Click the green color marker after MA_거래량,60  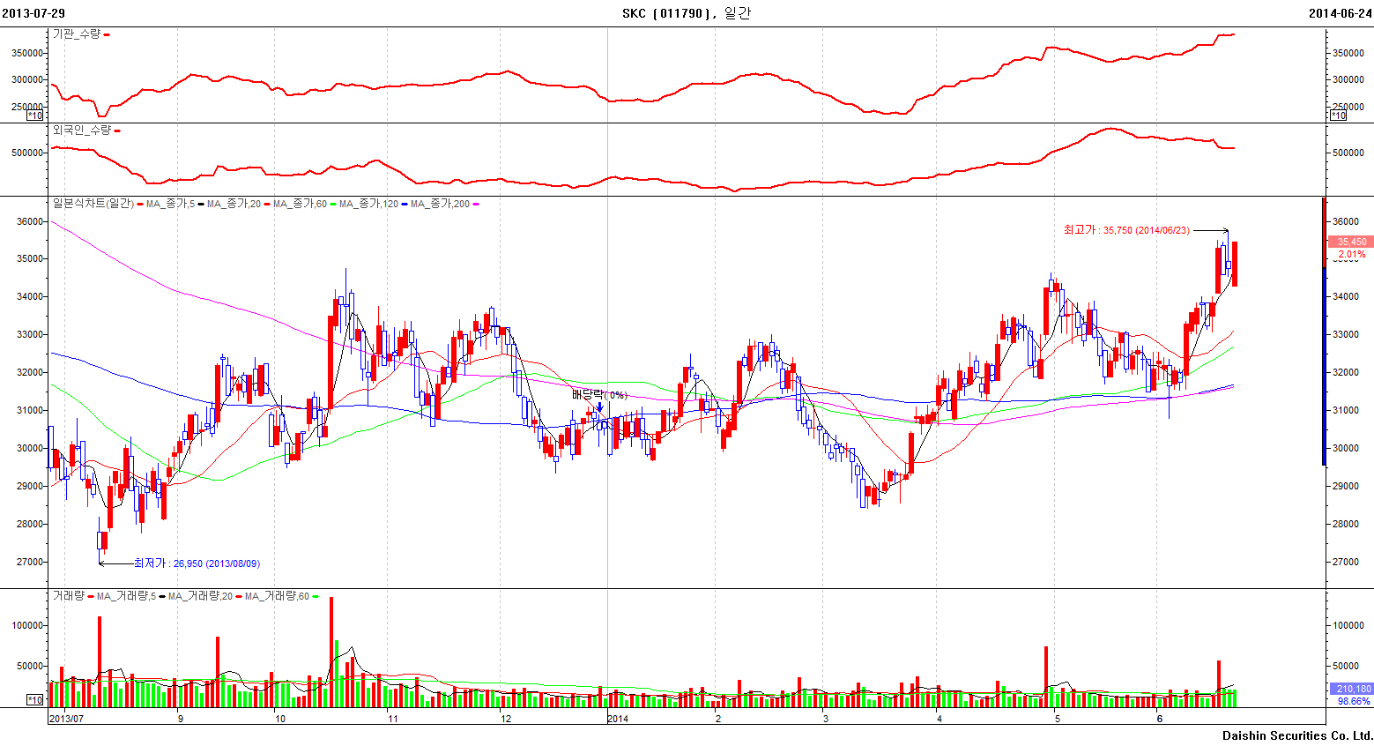pyautogui.click(x=316, y=597)
